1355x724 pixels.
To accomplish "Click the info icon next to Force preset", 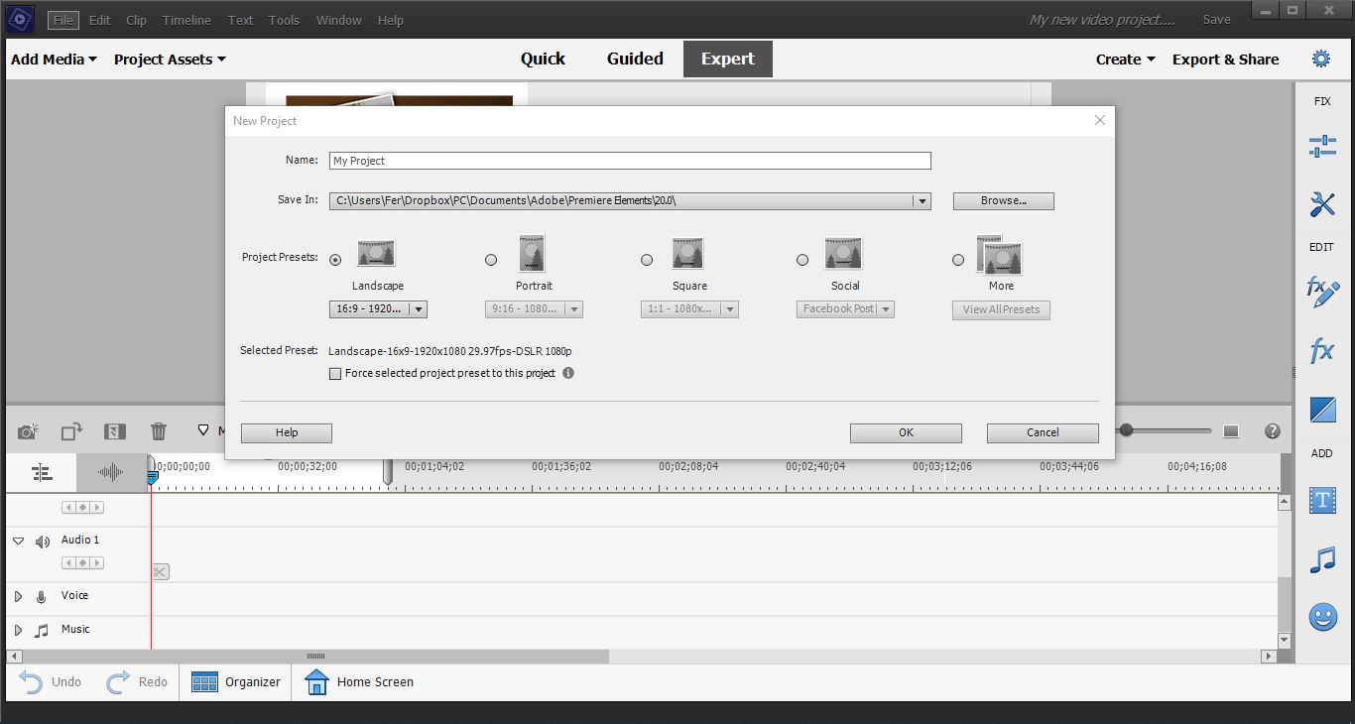I will tap(568, 373).
